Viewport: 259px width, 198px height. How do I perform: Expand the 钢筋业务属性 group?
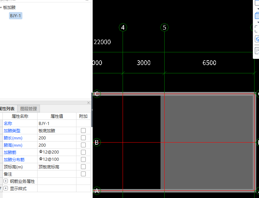(6, 181)
